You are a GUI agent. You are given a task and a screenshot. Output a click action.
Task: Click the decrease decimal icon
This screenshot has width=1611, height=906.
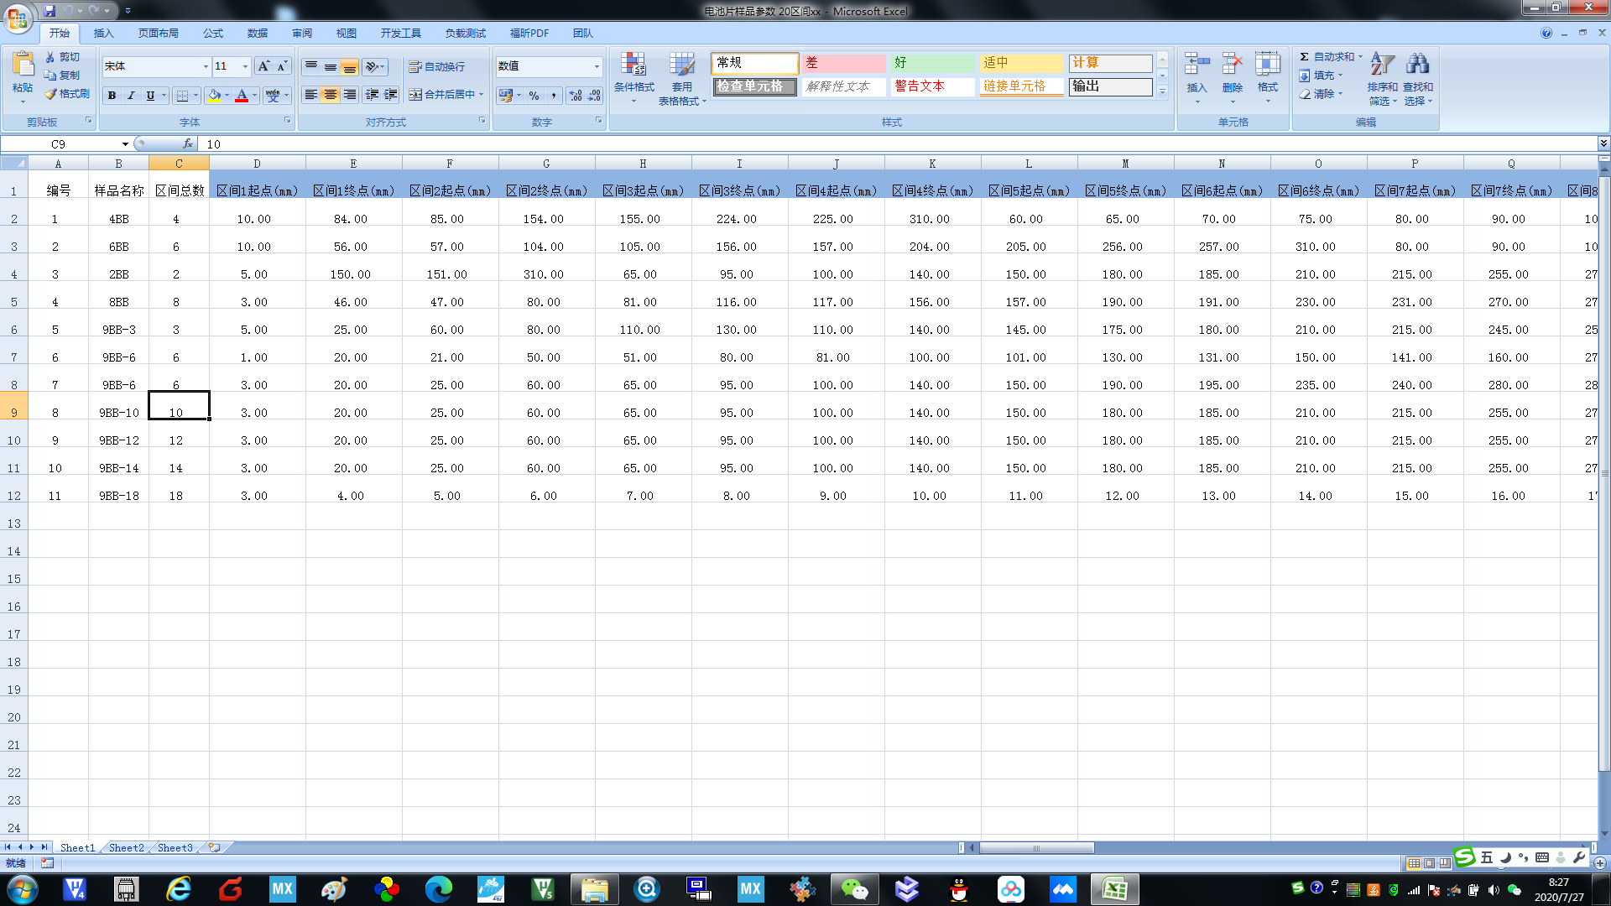point(594,96)
